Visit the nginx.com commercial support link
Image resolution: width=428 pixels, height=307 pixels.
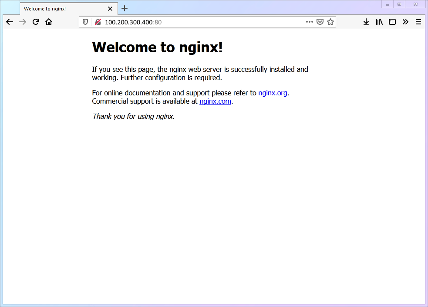pos(215,101)
